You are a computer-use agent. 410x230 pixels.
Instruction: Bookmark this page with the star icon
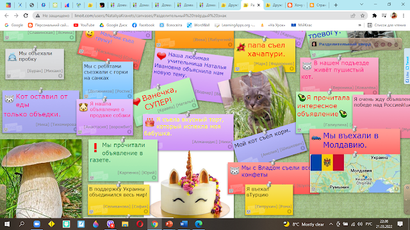pos(363,15)
